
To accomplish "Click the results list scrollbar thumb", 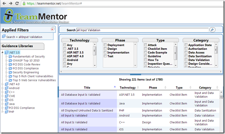I will tap(221, 97).
